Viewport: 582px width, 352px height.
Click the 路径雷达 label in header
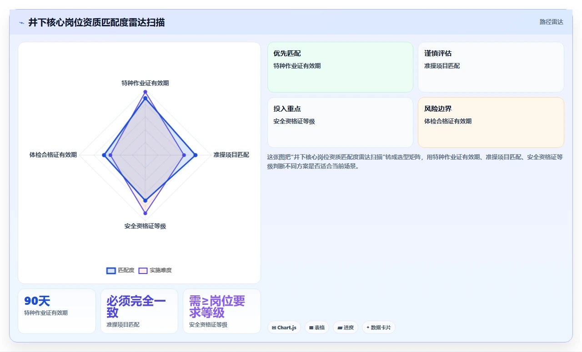click(551, 22)
